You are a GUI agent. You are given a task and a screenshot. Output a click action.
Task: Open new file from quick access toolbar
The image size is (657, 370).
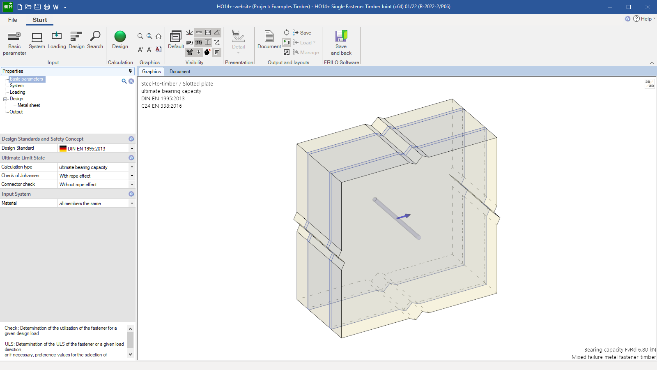(x=19, y=7)
